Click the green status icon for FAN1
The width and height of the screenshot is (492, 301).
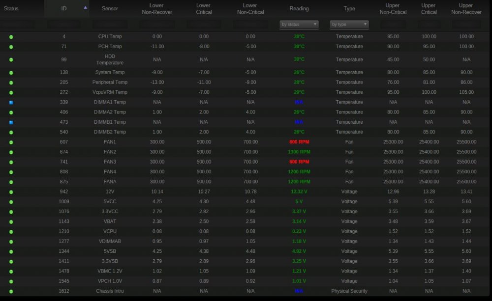point(11,142)
